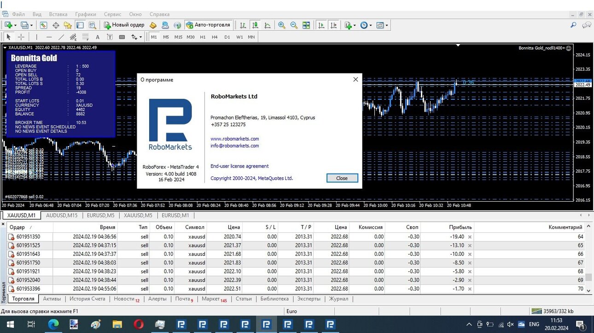Viewport: 594px width, 333px height.
Task: Toggle chart Auto Scroll
Action: [321, 25]
